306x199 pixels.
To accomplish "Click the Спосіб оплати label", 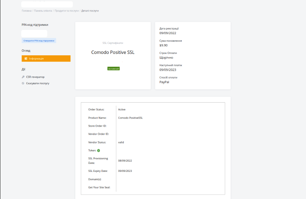I will coord(168,78).
